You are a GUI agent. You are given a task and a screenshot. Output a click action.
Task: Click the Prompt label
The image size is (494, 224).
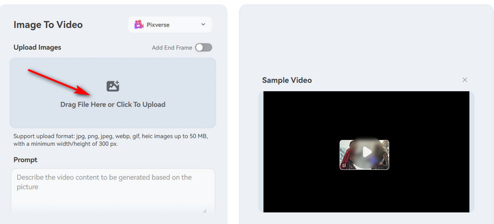[x=25, y=160]
